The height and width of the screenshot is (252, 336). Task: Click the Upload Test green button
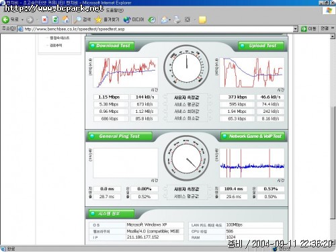[x=261, y=46]
